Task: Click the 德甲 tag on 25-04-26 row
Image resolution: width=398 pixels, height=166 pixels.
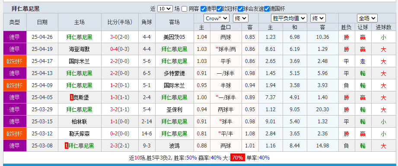Action: click(15, 37)
